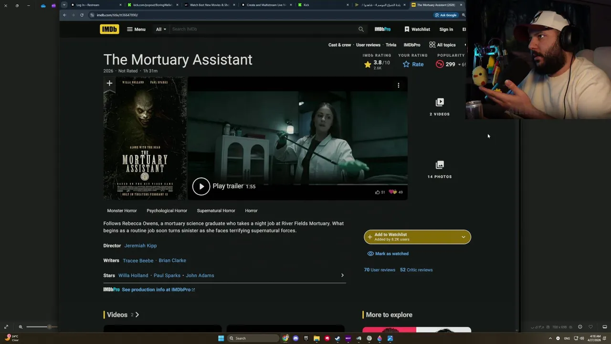Open File Explorer from the taskbar
This screenshot has height=344, width=611.
[316, 338]
